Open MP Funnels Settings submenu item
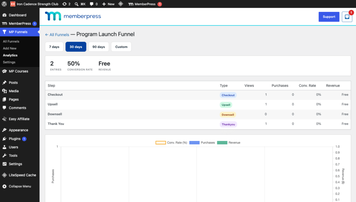 click(x=9, y=62)
